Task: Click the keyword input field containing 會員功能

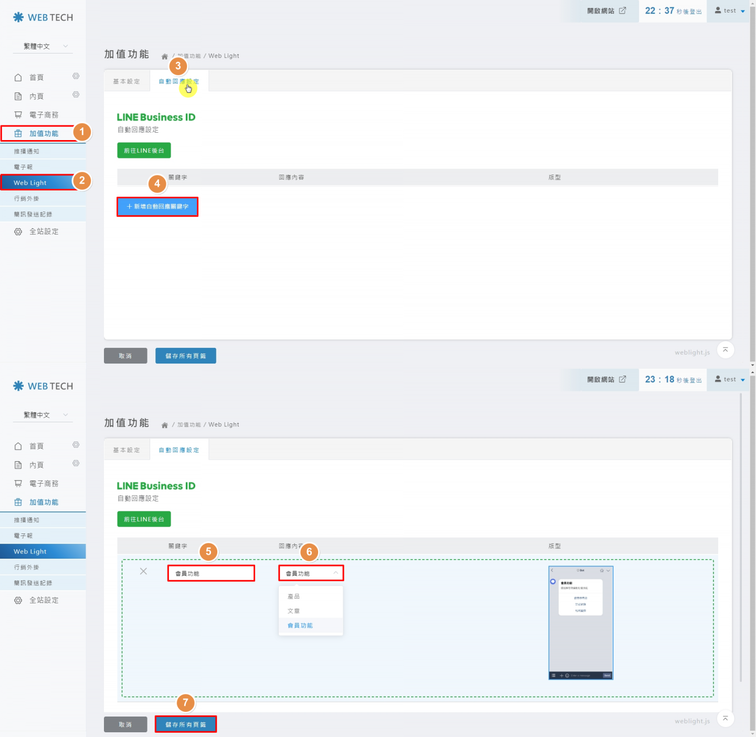Action: click(211, 573)
